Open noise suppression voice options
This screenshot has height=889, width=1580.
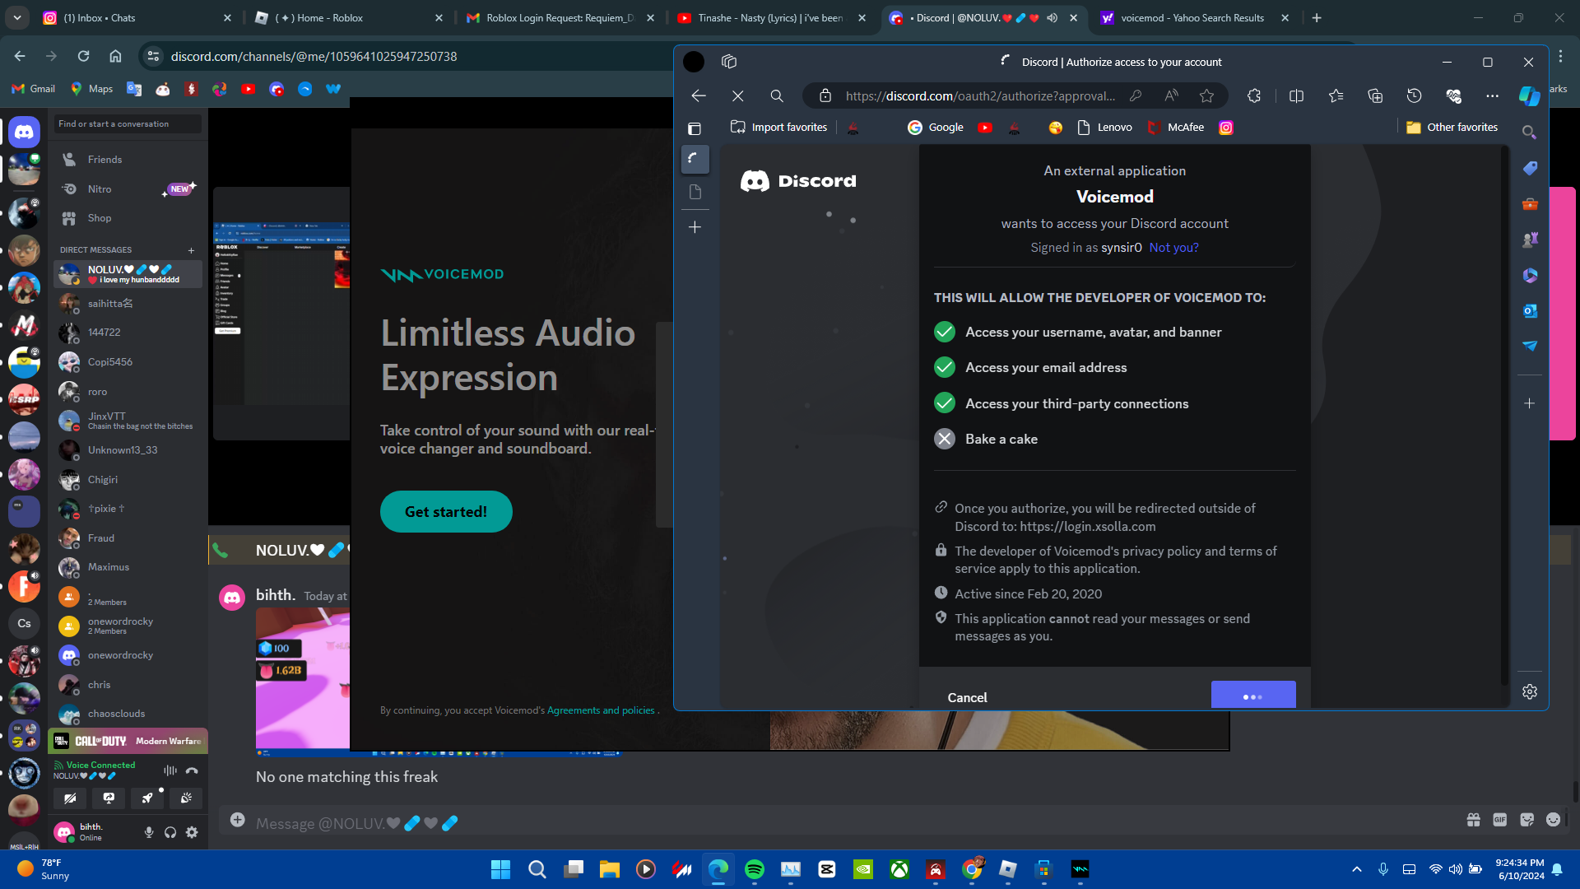pos(170,770)
